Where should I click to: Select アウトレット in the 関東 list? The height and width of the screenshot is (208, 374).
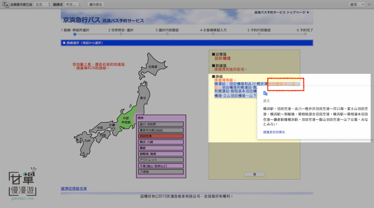[161, 160]
